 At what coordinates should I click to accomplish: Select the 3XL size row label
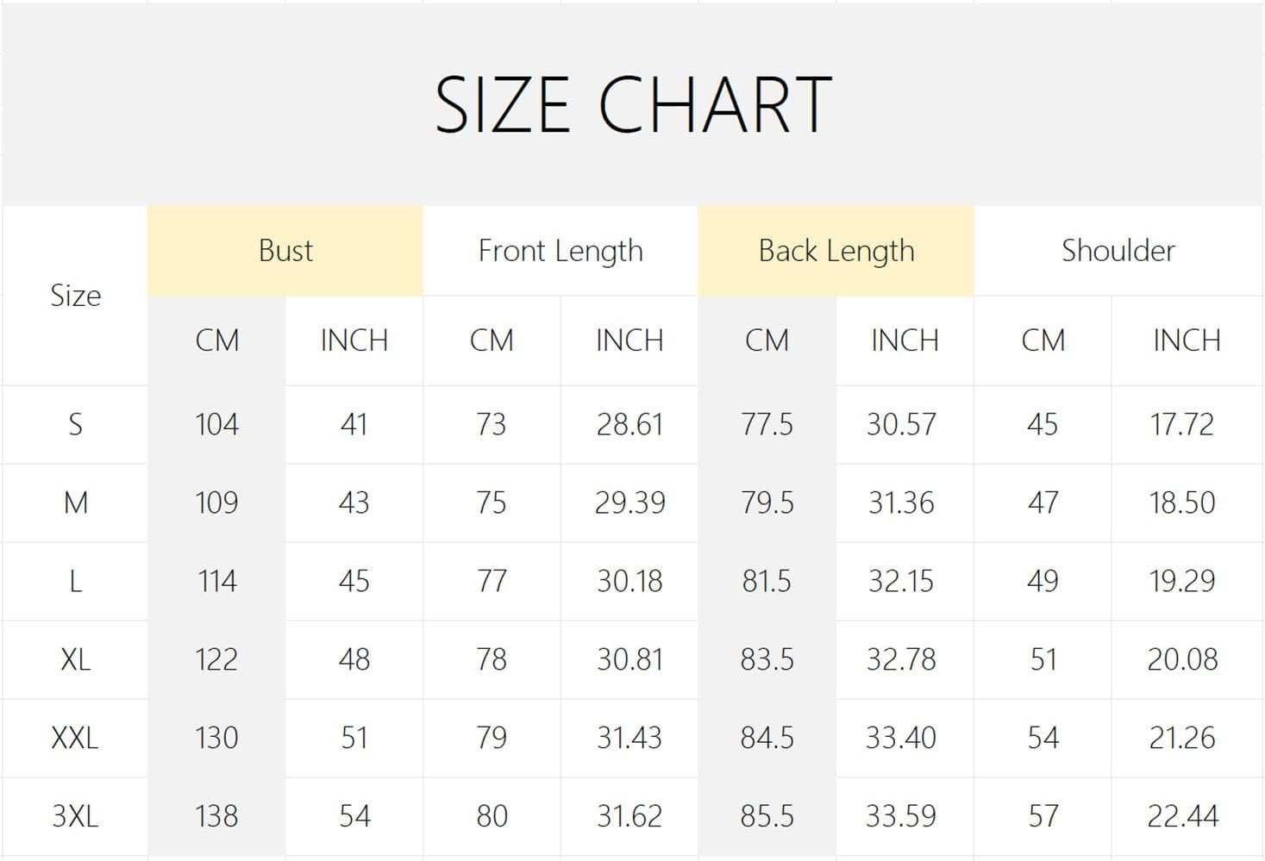pos(76,816)
